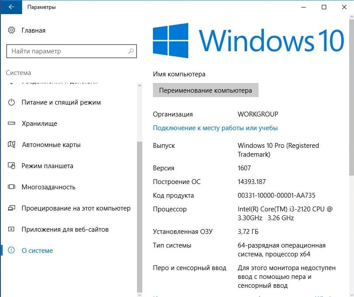Click the main pane scrollbar thumb
Image resolution: width=354 pixels, height=297 pixels.
click(x=351, y=97)
